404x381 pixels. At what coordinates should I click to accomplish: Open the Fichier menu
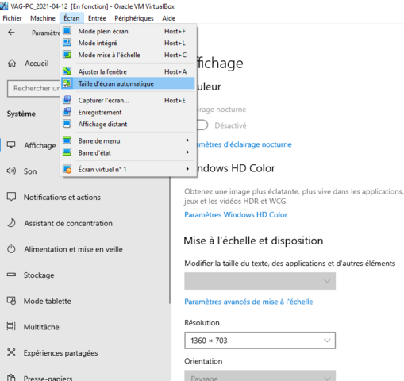pyautogui.click(x=12, y=18)
